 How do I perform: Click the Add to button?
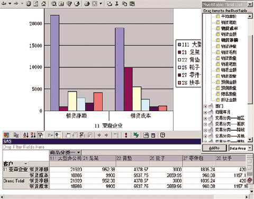coord(214,148)
